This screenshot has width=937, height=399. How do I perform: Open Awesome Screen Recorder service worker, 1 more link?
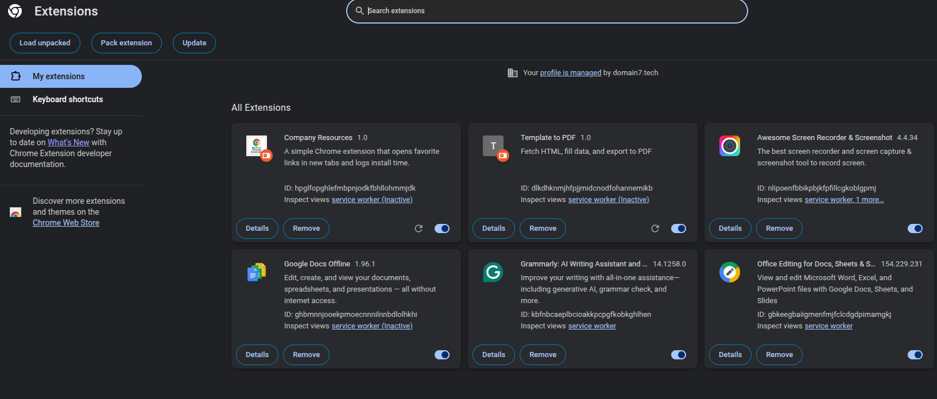pyautogui.click(x=844, y=200)
